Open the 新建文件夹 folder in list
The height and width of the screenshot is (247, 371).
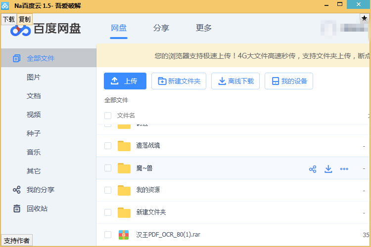151,212
